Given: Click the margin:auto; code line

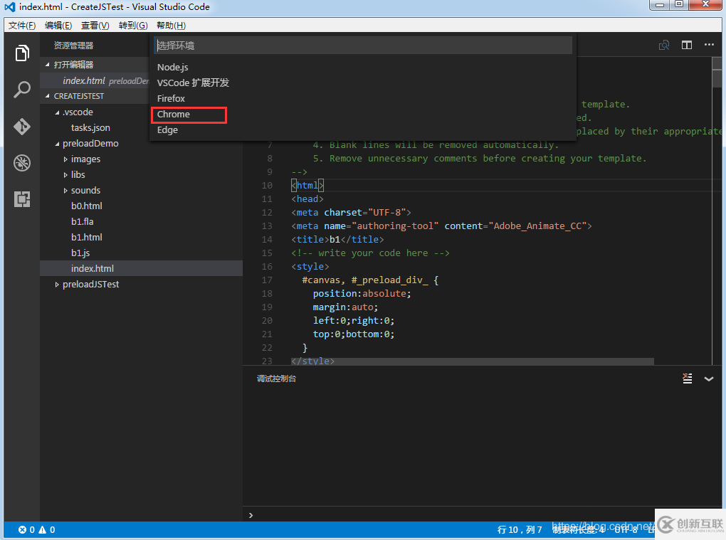Looking at the screenshot, I should 345,307.
